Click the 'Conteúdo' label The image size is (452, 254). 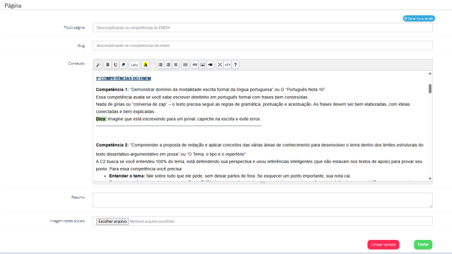click(x=76, y=63)
